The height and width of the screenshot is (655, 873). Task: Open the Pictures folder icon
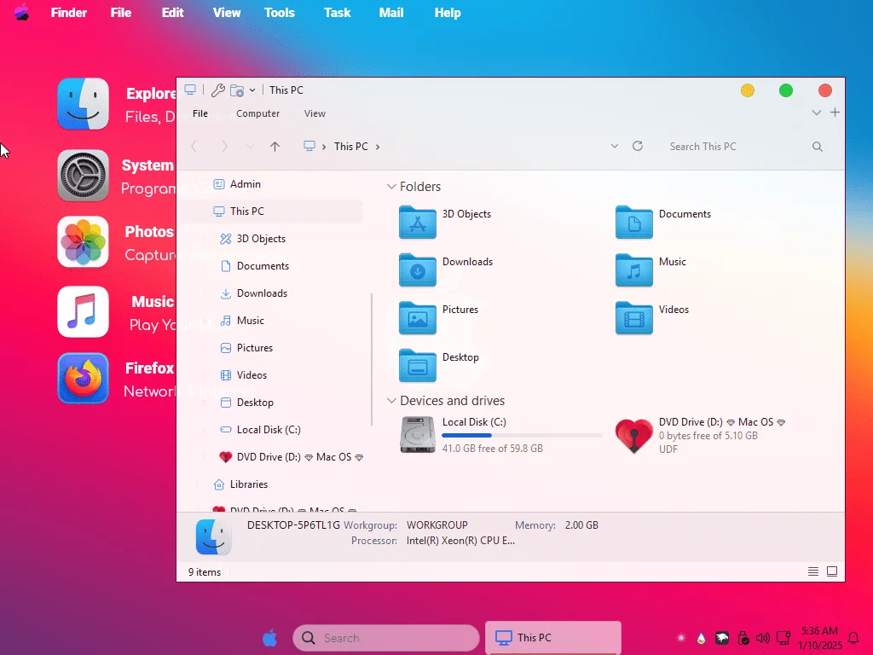[418, 318]
